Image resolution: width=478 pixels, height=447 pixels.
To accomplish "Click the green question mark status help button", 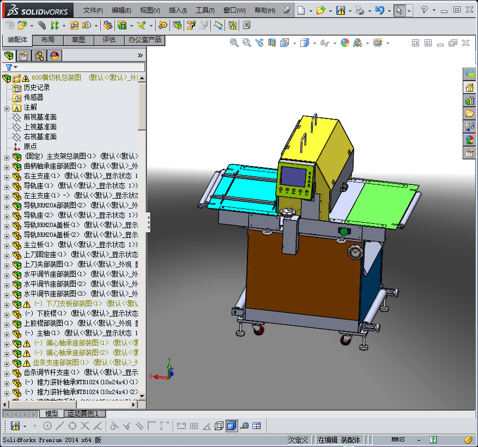I will pyautogui.click(x=433, y=440).
